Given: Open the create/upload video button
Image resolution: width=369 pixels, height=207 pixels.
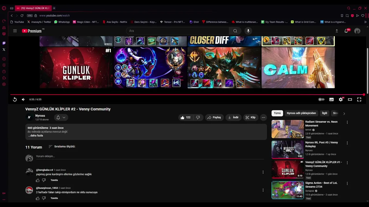Looking at the screenshot, I should pos(337,31).
